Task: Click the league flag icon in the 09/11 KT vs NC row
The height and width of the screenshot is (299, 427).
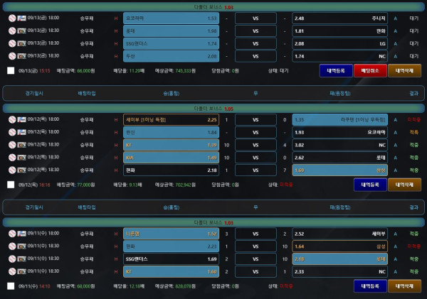Action: [x=21, y=271]
